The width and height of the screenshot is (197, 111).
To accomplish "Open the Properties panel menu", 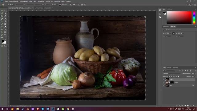I will coord(196,27).
